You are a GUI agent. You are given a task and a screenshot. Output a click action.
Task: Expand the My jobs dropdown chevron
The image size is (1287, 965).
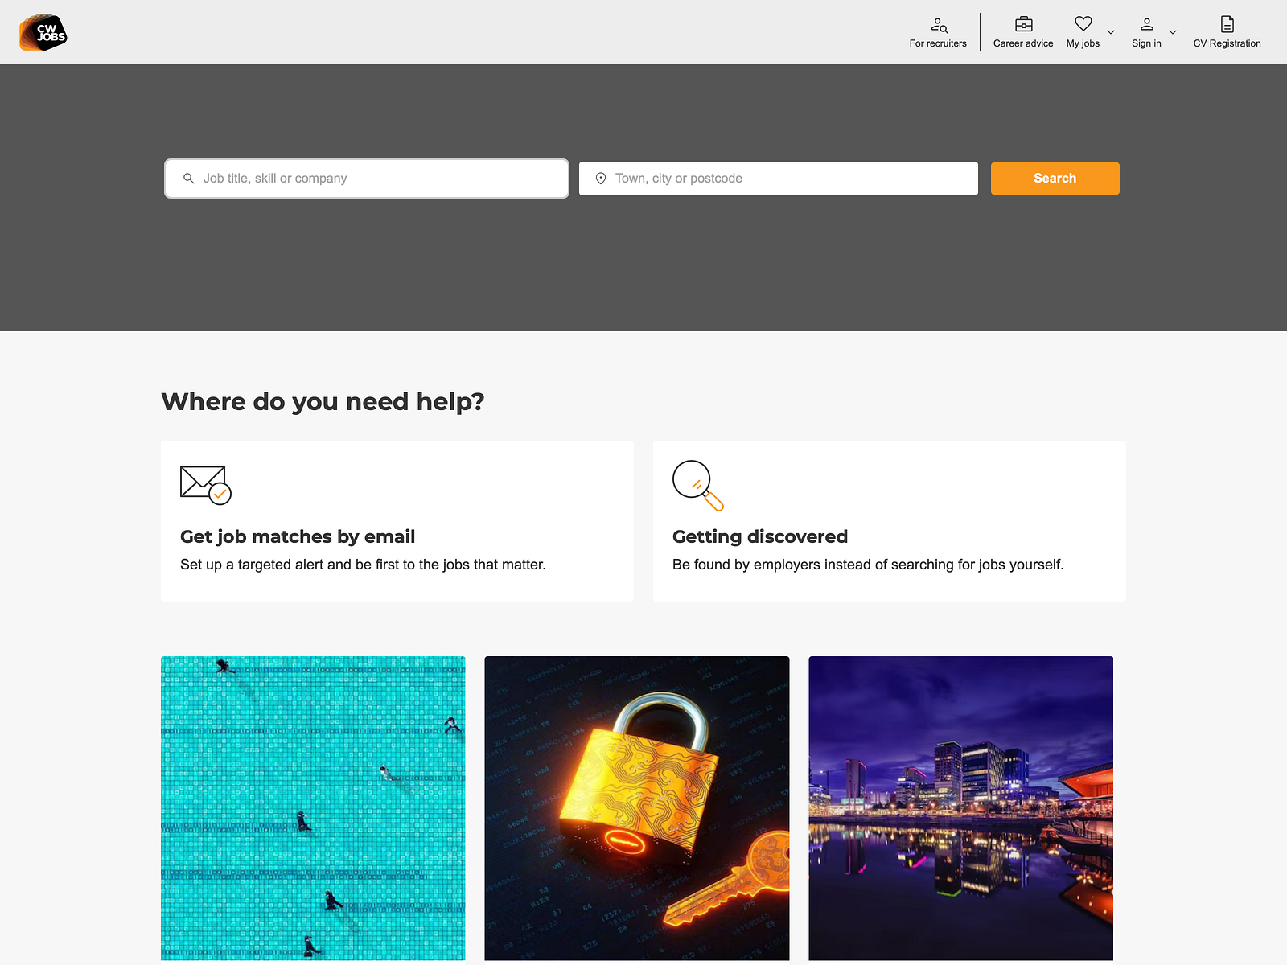tap(1111, 33)
